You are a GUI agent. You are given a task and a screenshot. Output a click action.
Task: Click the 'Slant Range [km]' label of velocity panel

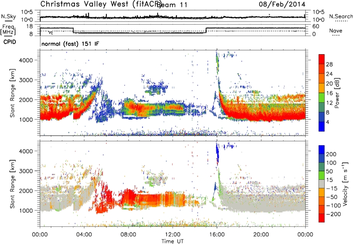pyautogui.click(x=12, y=184)
